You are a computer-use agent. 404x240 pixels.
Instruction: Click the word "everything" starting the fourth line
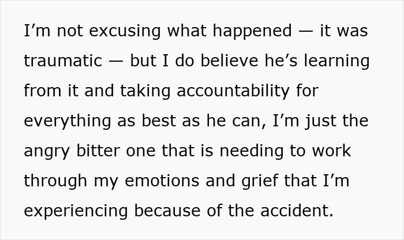[x=68, y=121]
